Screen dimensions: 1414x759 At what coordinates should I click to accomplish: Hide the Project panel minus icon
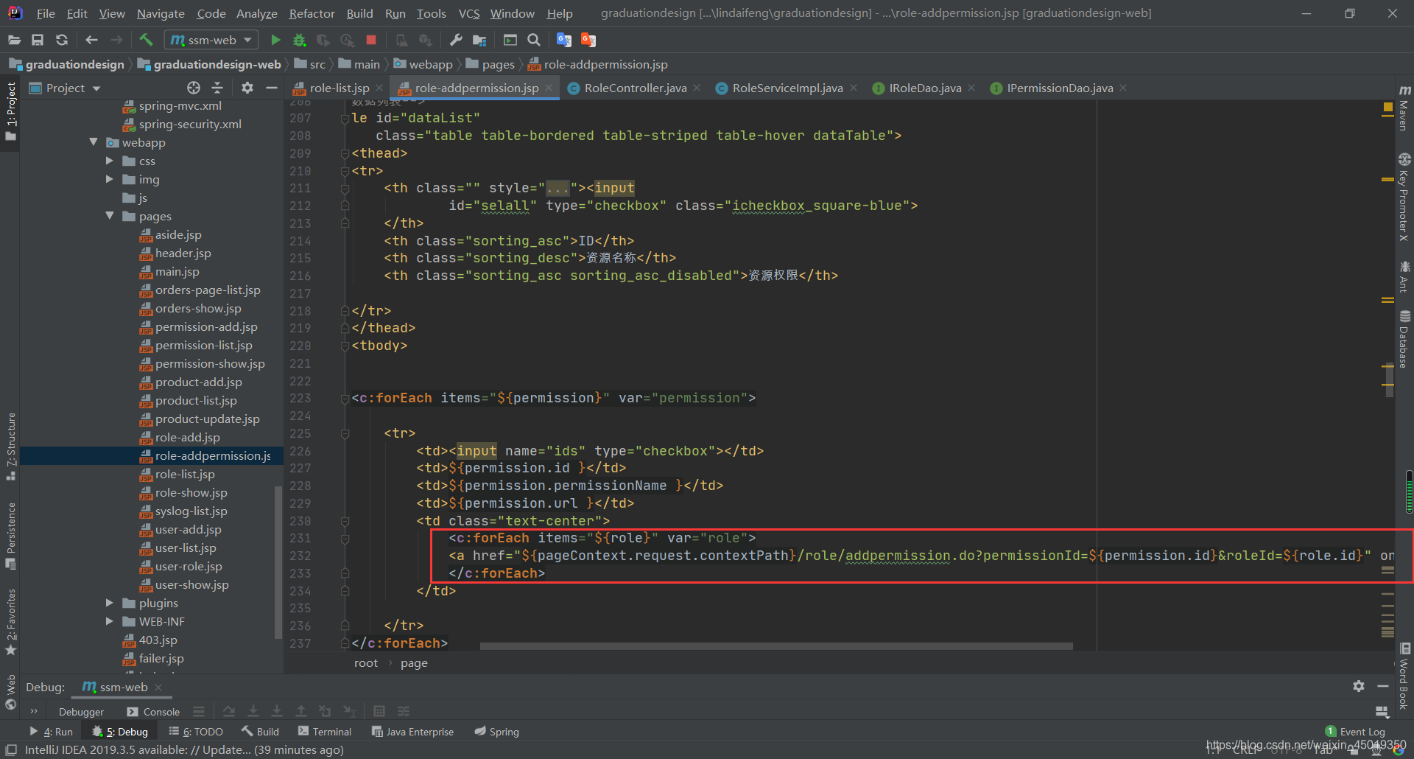[271, 88]
